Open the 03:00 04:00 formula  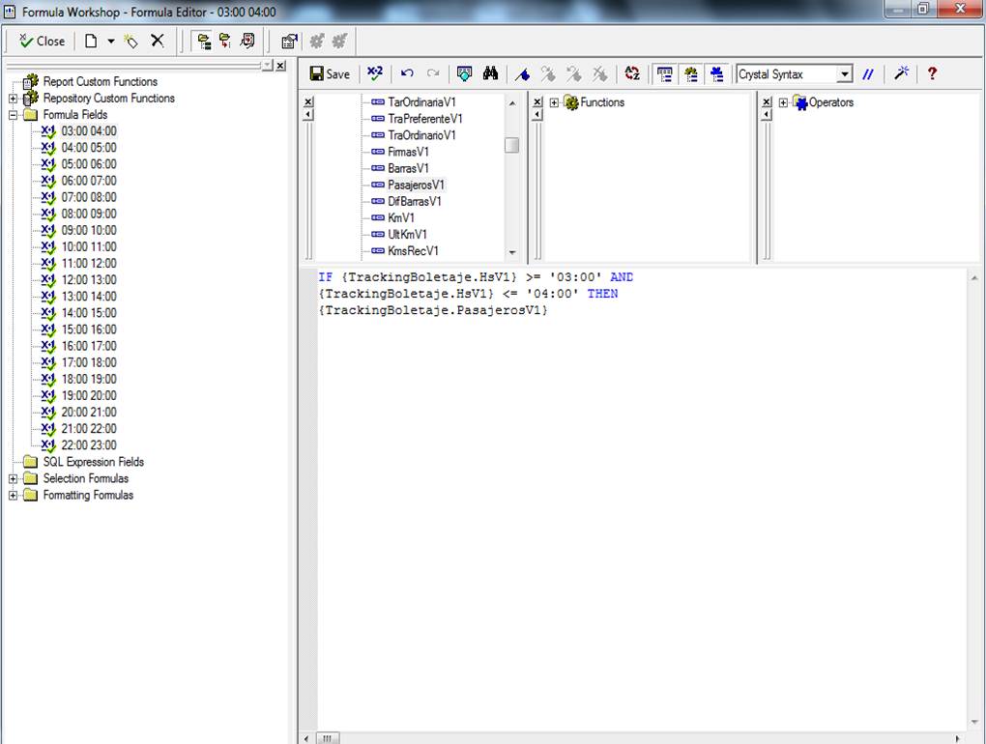pos(89,131)
